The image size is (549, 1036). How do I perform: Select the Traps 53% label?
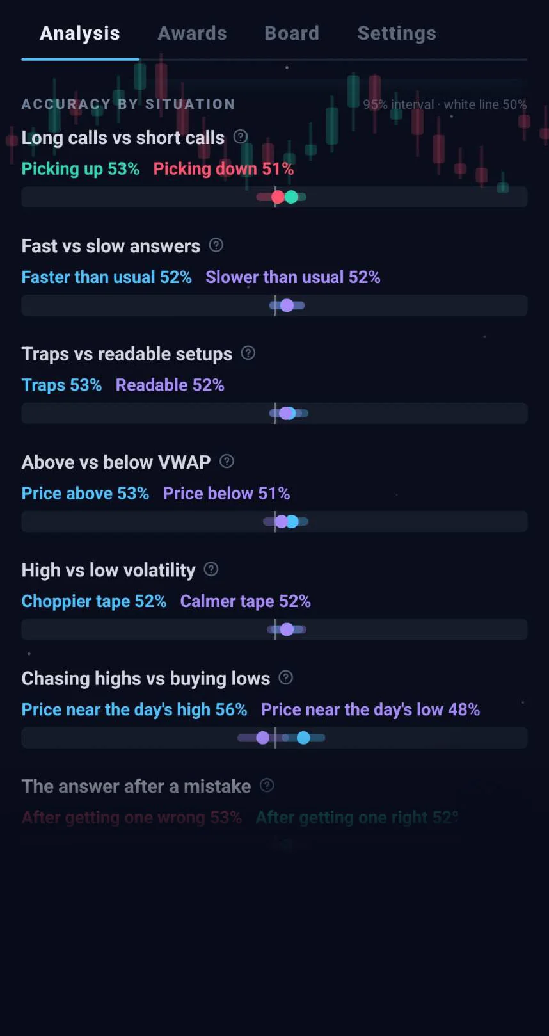click(x=61, y=385)
